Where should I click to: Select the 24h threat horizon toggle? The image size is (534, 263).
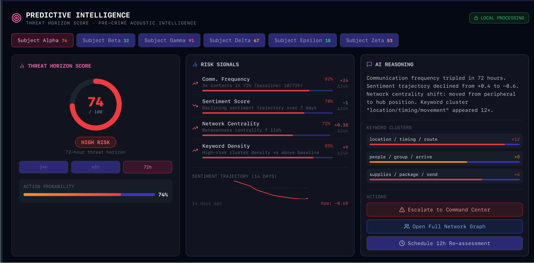pos(44,167)
